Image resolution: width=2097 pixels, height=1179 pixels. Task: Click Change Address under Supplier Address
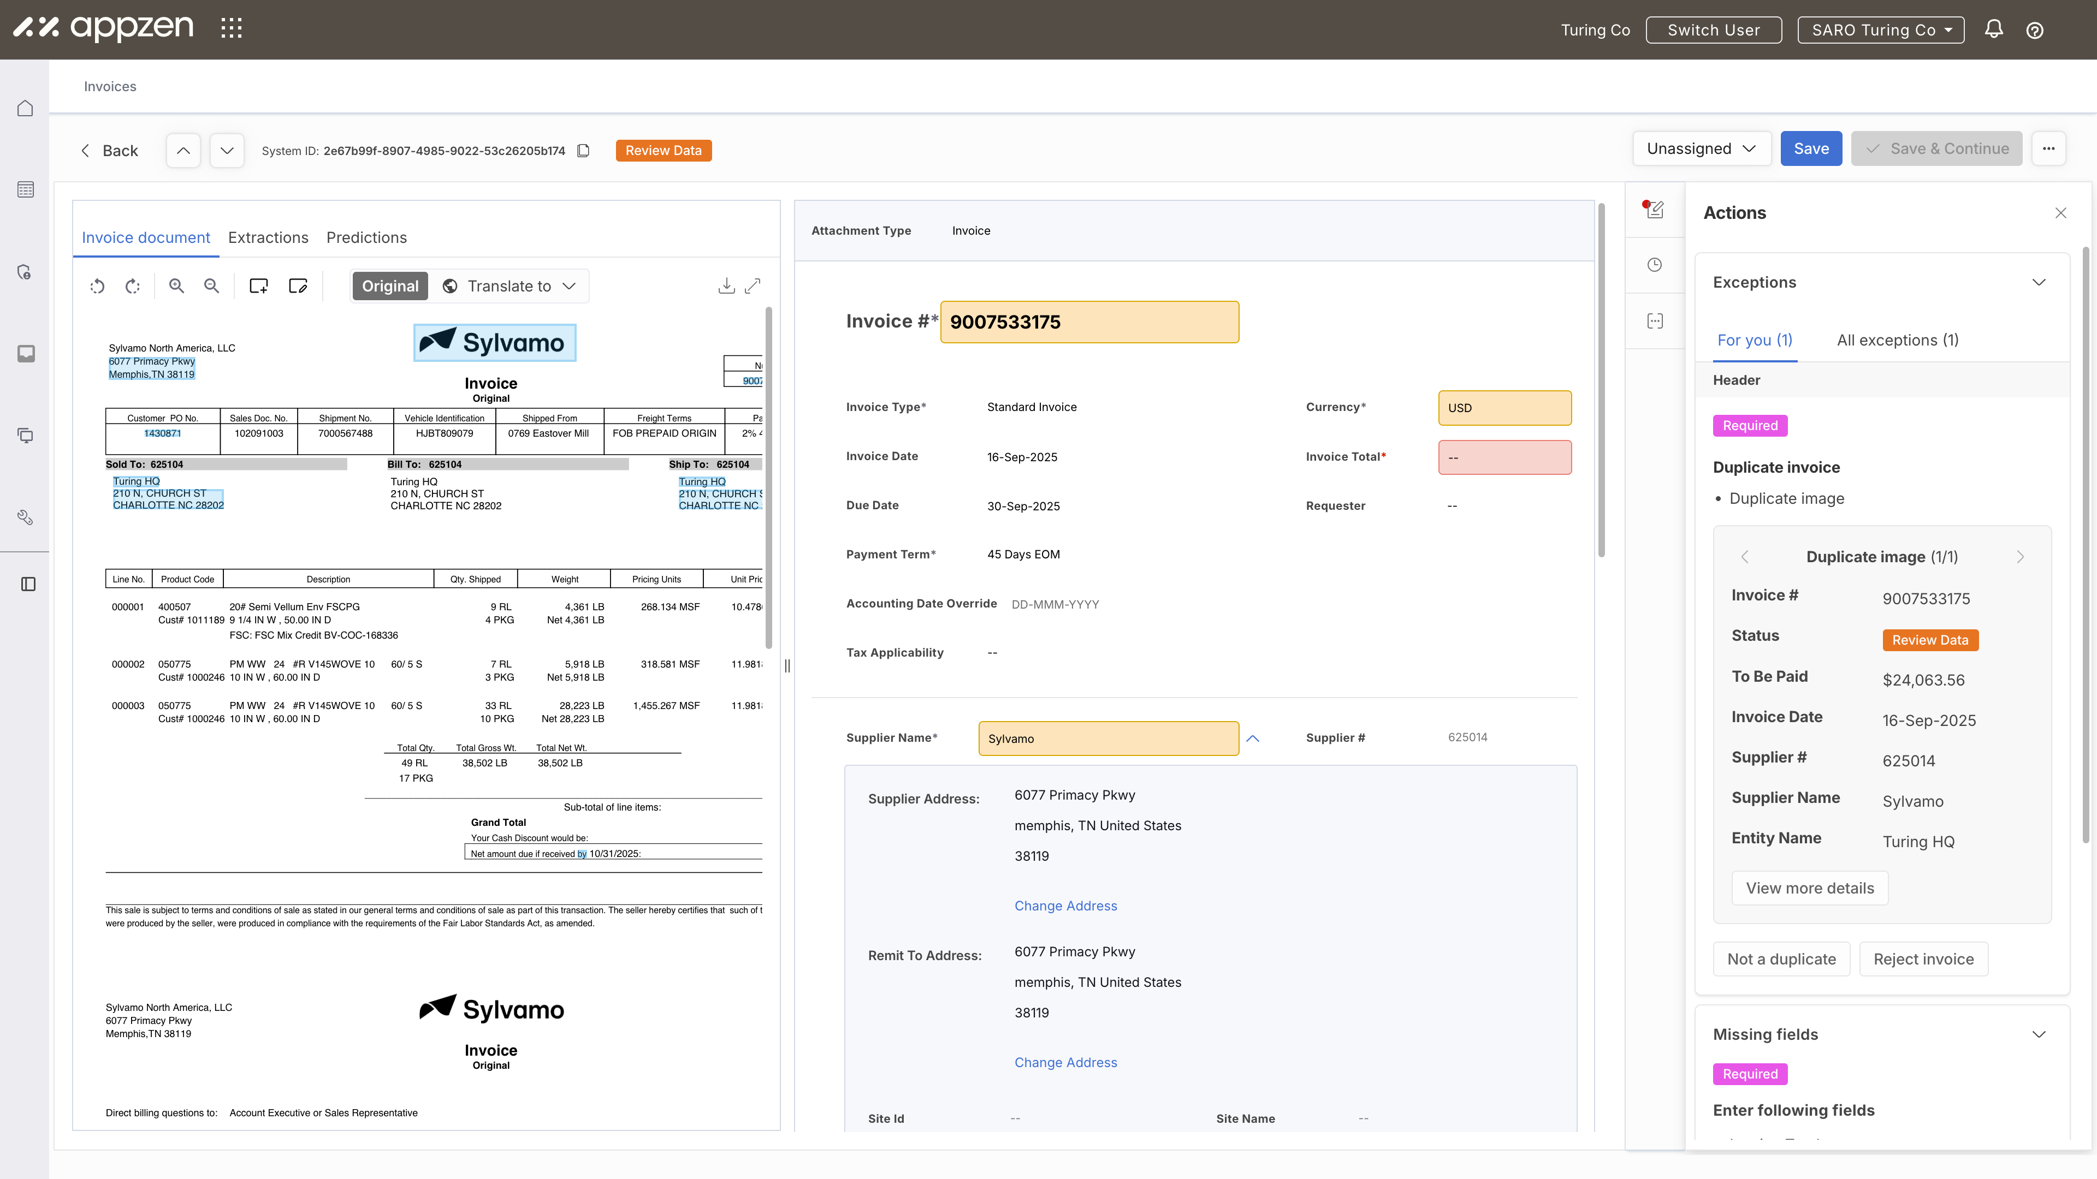[x=1065, y=906]
